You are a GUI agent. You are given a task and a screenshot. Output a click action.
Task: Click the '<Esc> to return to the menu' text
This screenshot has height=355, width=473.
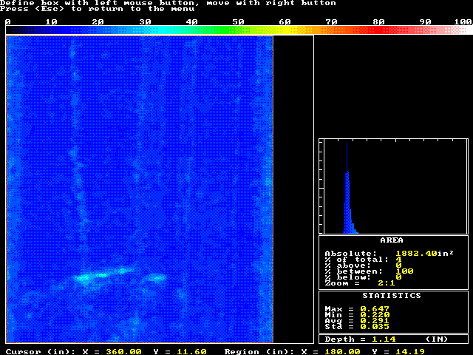click(x=115, y=9)
